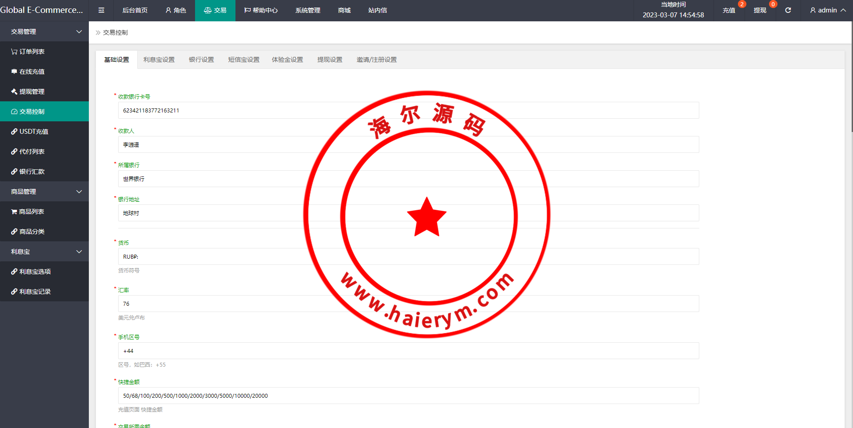853x428 pixels.
Task: Open the 提现 notifications with badge 0
Action: [760, 10]
